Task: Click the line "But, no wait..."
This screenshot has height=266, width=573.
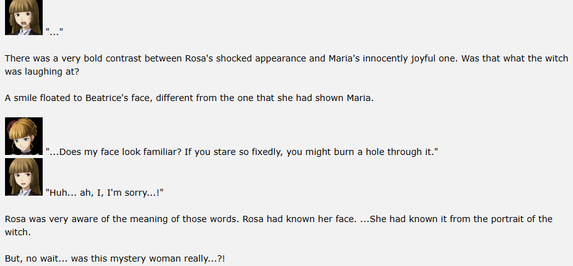Action: click(115, 258)
